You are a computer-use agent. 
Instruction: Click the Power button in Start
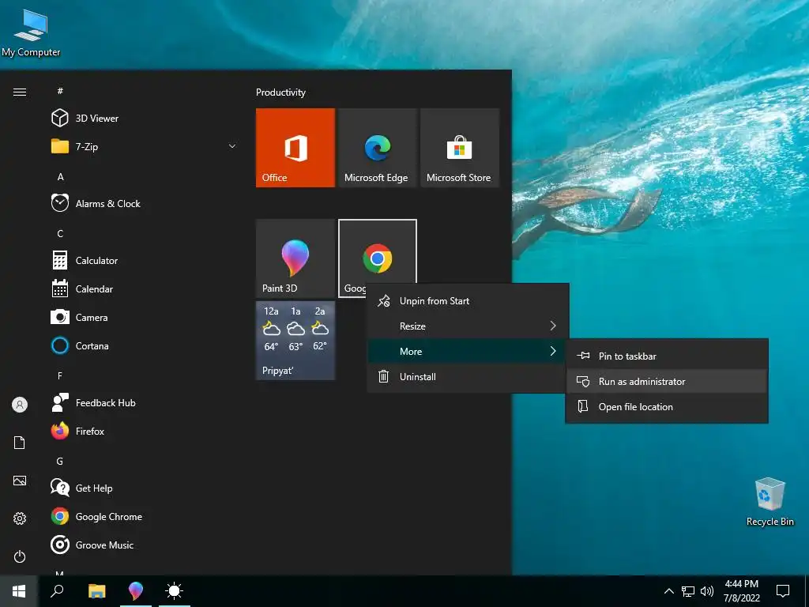point(20,556)
